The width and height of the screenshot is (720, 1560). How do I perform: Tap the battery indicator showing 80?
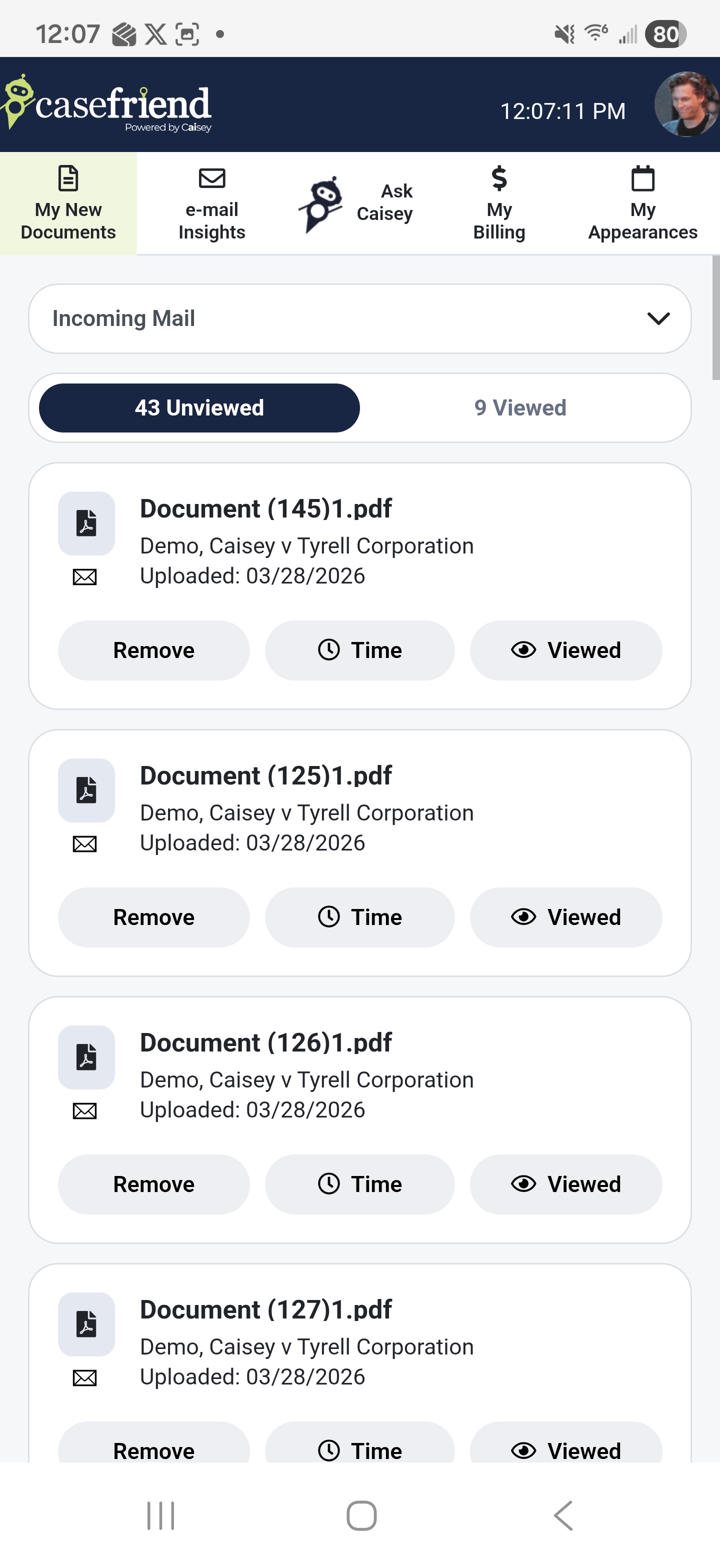665,34
